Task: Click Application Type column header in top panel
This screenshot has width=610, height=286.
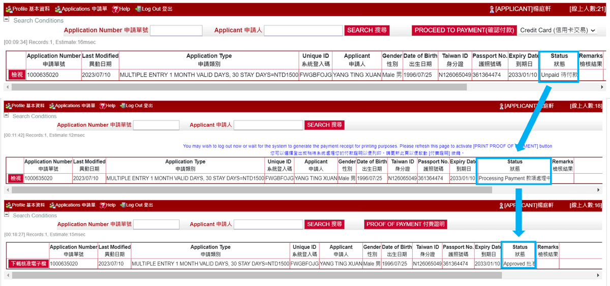Action: (x=209, y=60)
